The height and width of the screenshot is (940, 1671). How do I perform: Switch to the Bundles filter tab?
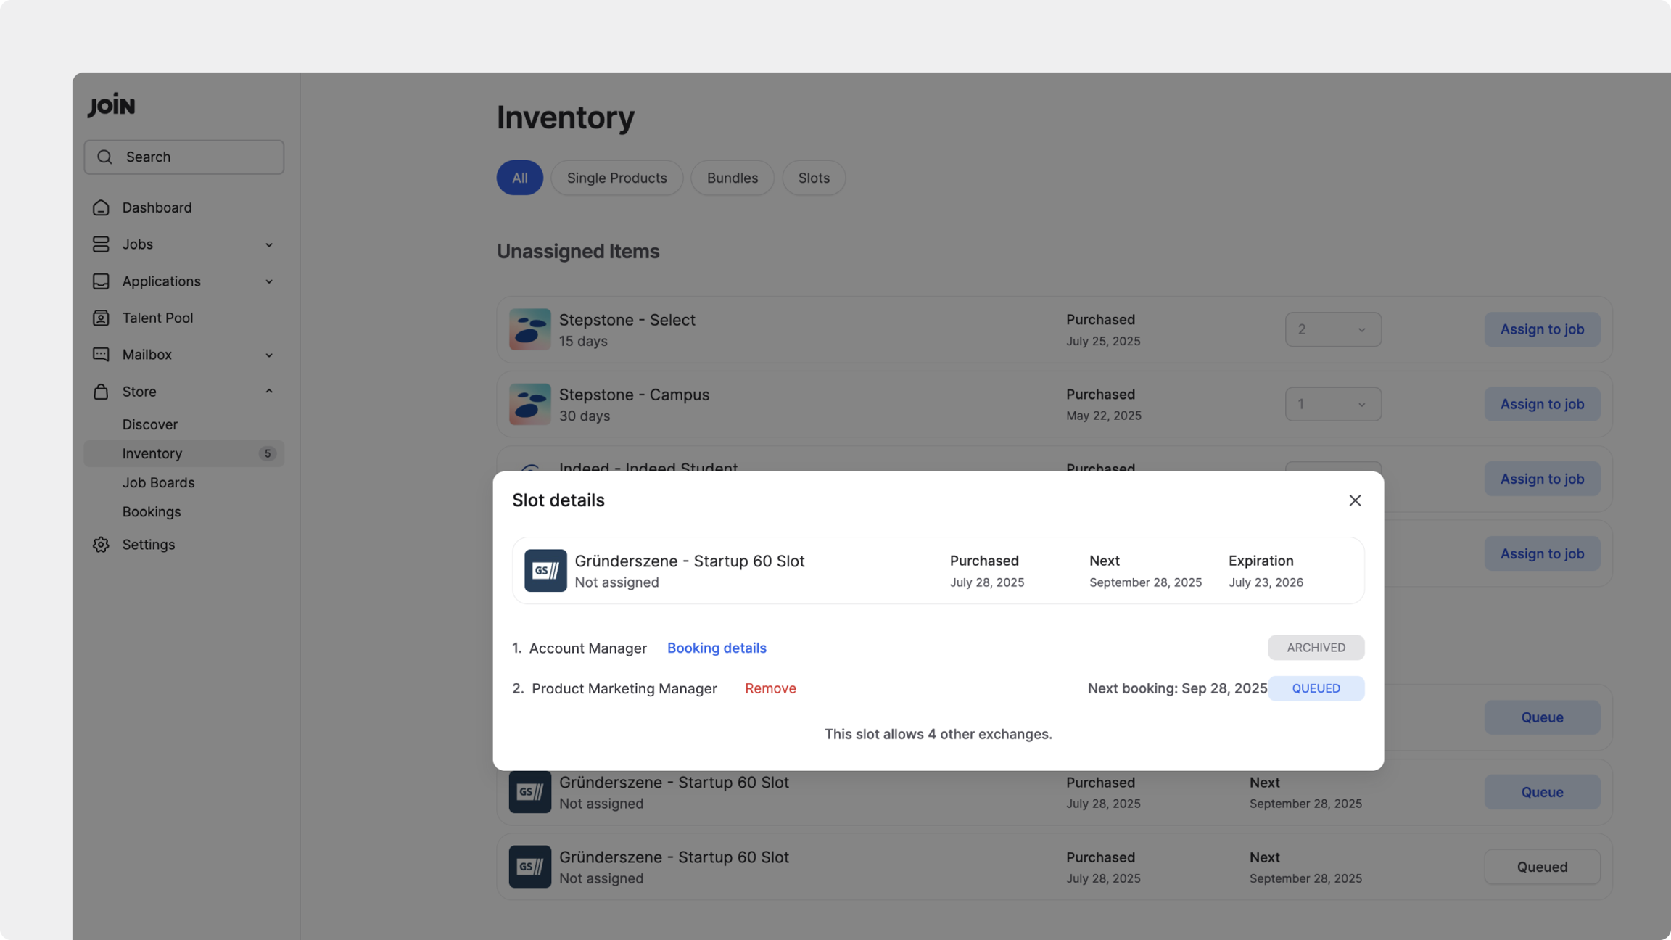[x=732, y=178]
